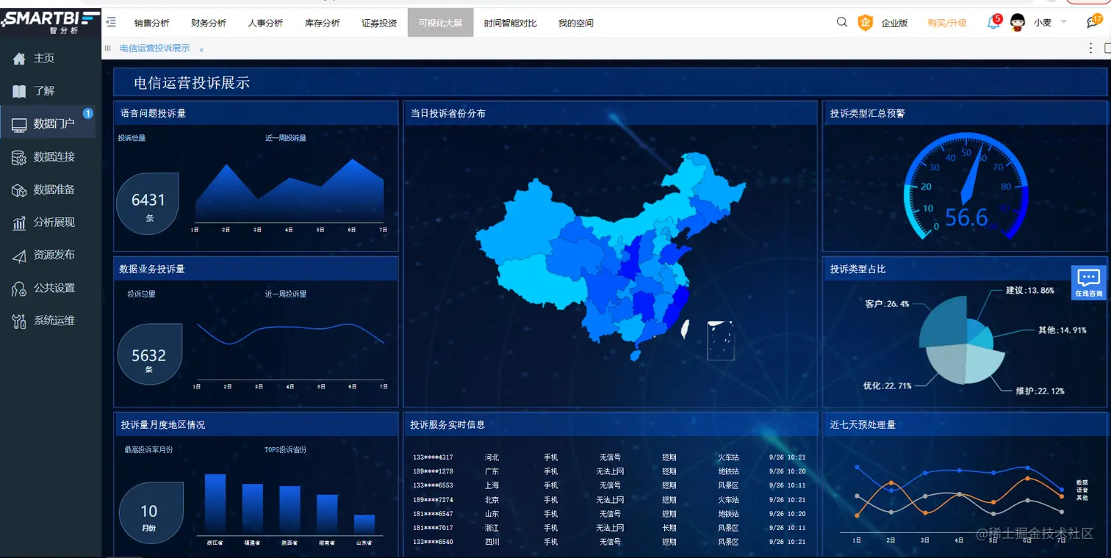Viewport: 1111px width, 558px height.
Task: Click the 在线咨询 floating consult icon
Action: [1088, 281]
